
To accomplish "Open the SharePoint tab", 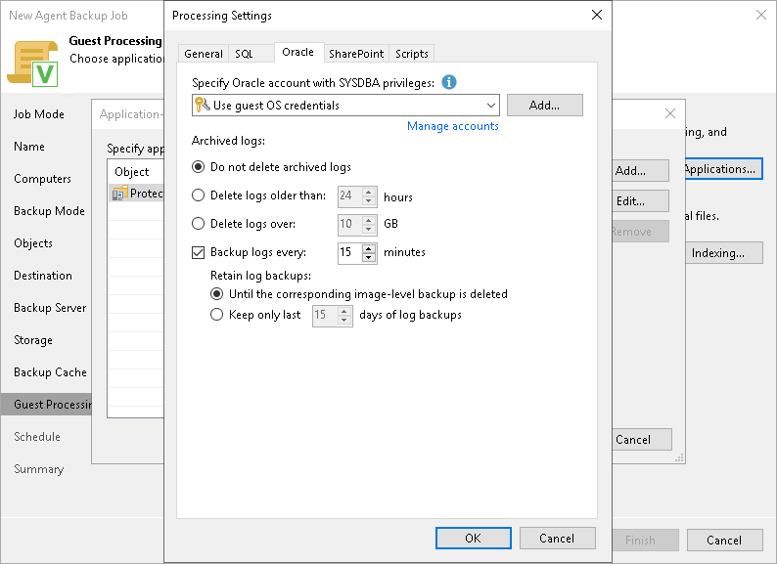I will click(x=356, y=54).
